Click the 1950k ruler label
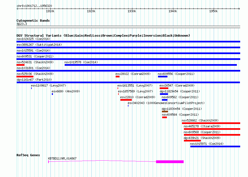248x177 pixels. coord(213,11)
